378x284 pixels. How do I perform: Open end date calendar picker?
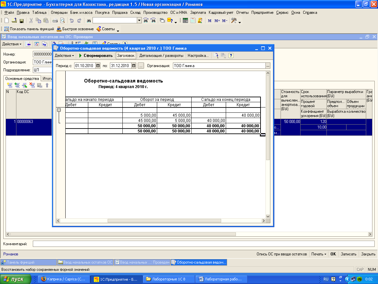[x=134, y=66]
